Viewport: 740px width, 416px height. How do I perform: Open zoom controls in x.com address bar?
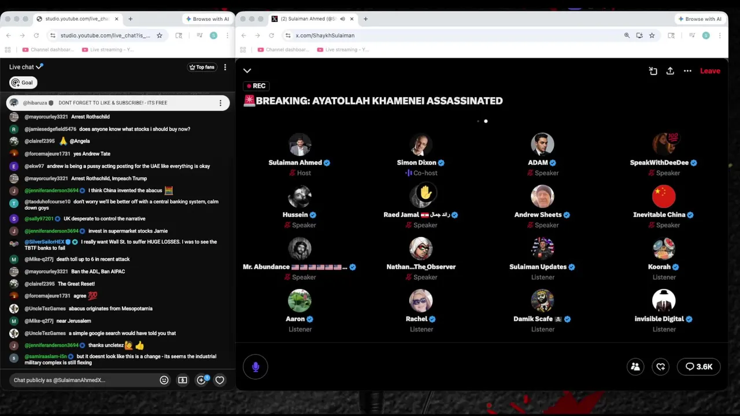pos(627,35)
